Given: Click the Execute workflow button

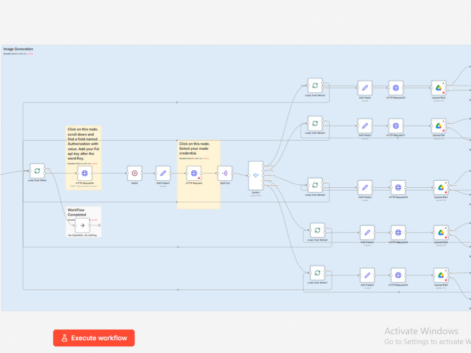Looking at the screenshot, I should [x=94, y=338].
